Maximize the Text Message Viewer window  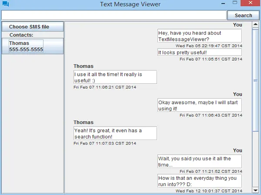(x=235, y=3)
